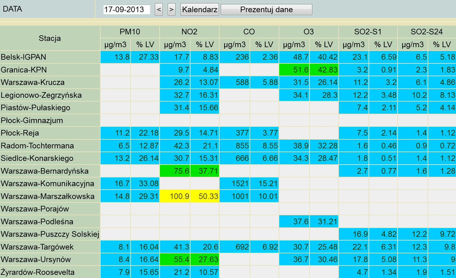456x278 pixels.
Task: Click yellow NO2 percentage 50.33
Action: (x=205, y=196)
